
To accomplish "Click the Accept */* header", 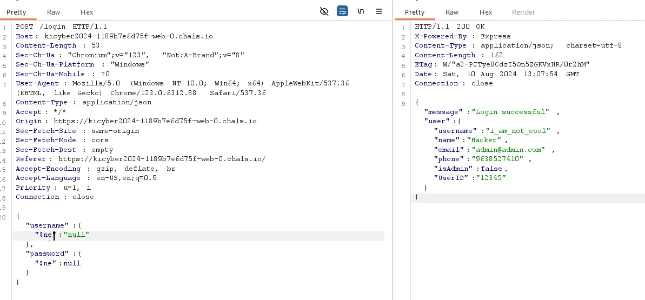I will click(x=41, y=112).
